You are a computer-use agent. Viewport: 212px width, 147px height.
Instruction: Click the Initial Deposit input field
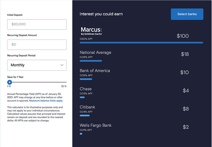[37, 24]
